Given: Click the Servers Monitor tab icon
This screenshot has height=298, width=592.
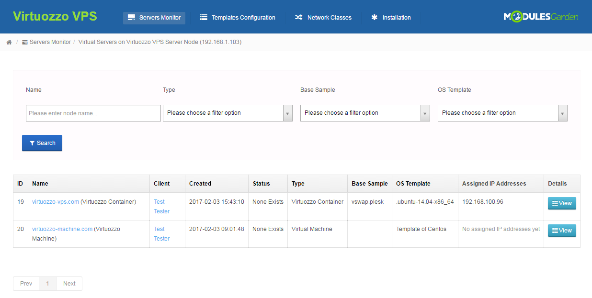Looking at the screenshot, I should coord(131,18).
